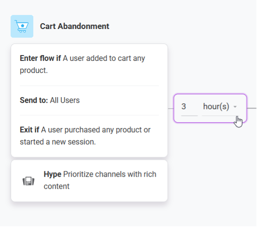Click the 'Prioritize channels with rich content' text

tap(100, 180)
